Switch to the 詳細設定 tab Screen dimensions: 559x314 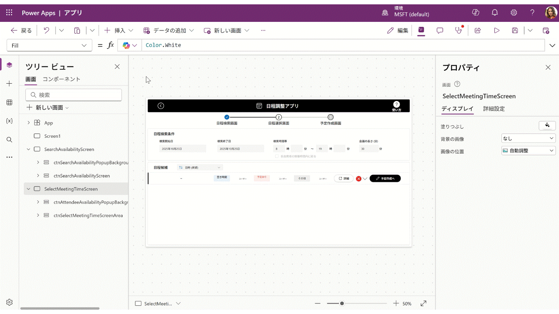click(494, 109)
